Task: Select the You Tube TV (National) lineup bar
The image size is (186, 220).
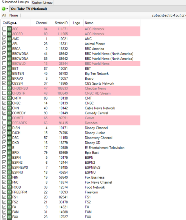Action: [x=98, y=9]
